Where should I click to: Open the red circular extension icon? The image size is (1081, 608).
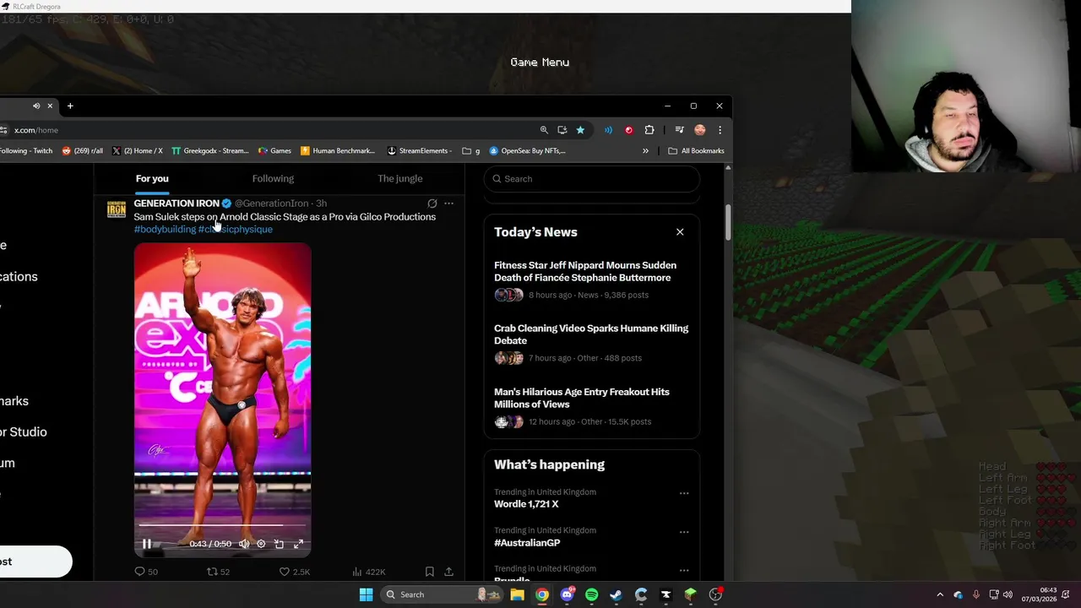point(628,130)
